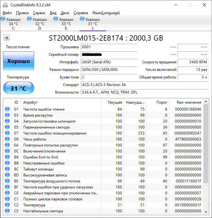The image size is (212, 218).
Task: Click the Порог column header
Action: coord(158,102)
